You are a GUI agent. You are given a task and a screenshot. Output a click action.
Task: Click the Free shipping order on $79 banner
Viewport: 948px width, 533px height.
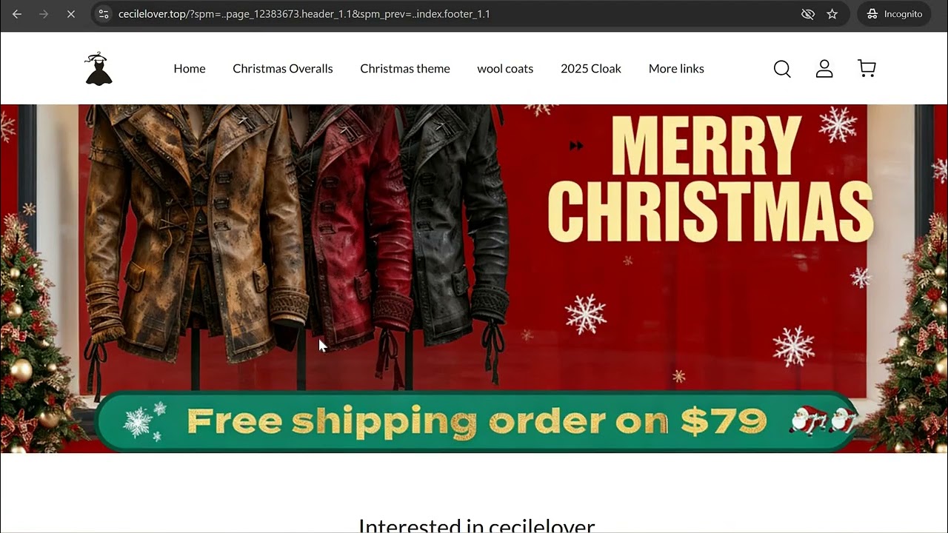pyautogui.click(x=477, y=421)
